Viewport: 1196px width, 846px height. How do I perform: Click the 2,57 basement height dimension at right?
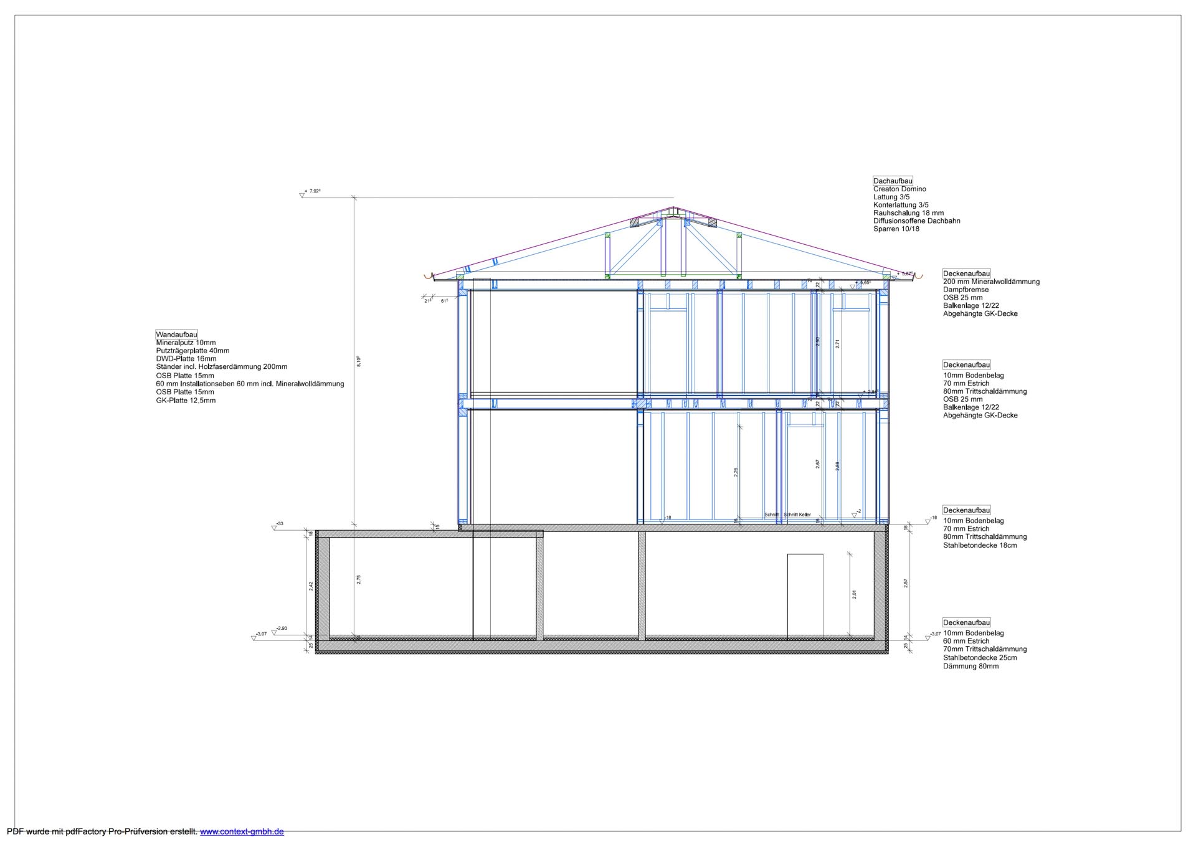(x=906, y=583)
